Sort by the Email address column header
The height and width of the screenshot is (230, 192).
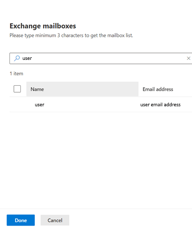[x=158, y=89]
